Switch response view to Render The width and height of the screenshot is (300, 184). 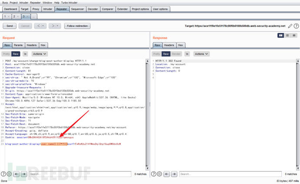(176, 54)
